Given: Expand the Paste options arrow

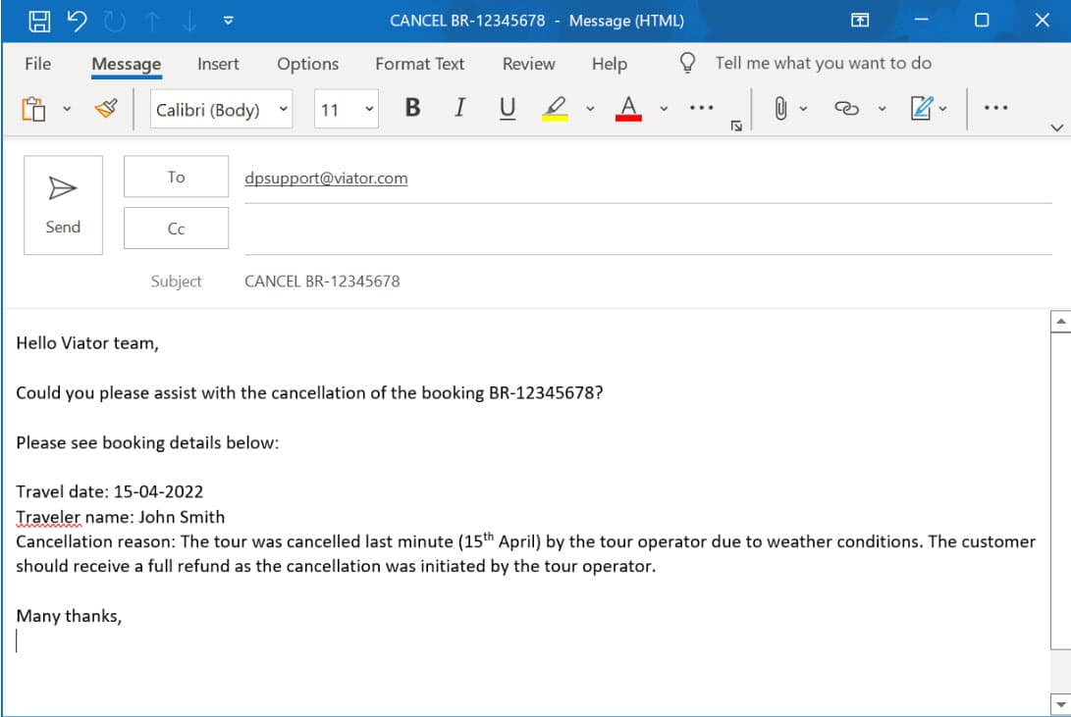Looking at the screenshot, I should [x=67, y=109].
